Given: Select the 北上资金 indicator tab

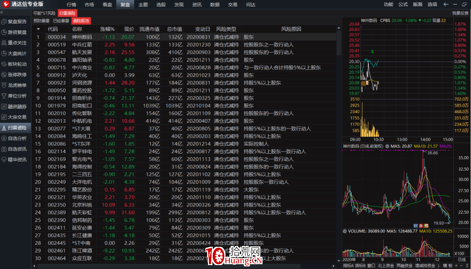Looking at the screenshot, I should point(386,266).
